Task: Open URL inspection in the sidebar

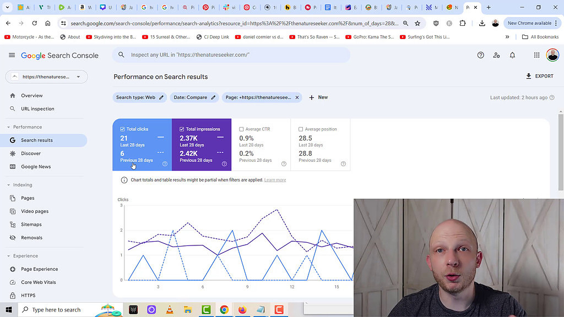Action: [x=37, y=109]
